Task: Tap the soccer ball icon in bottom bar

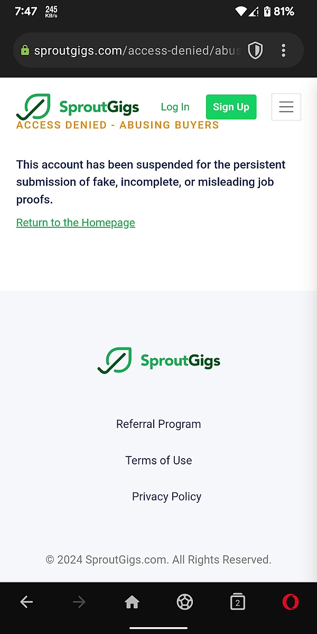Action: 185,602
